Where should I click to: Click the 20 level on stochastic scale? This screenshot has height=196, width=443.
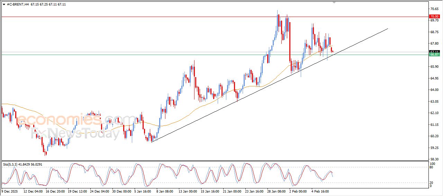coord(431,182)
